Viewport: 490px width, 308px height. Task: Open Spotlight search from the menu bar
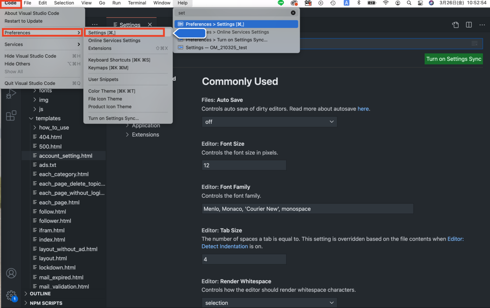(409, 3)
